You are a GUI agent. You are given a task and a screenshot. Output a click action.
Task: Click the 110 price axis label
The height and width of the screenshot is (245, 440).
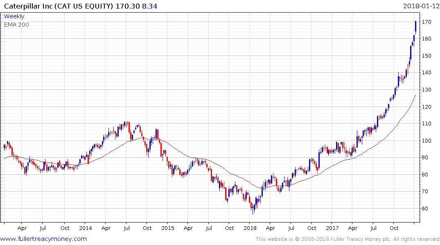(x=426, y=123)
